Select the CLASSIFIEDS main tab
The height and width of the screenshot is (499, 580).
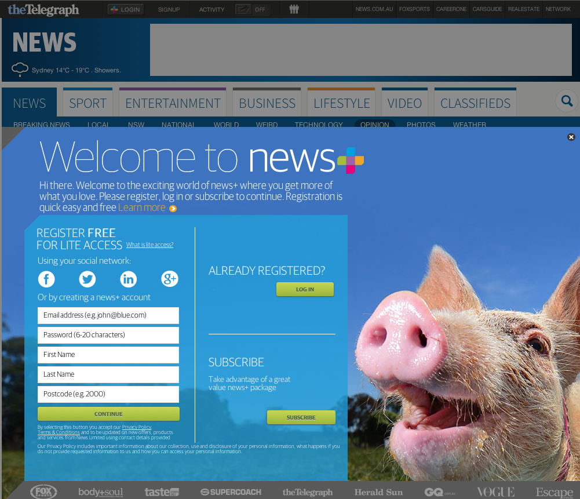click(475, 103)
